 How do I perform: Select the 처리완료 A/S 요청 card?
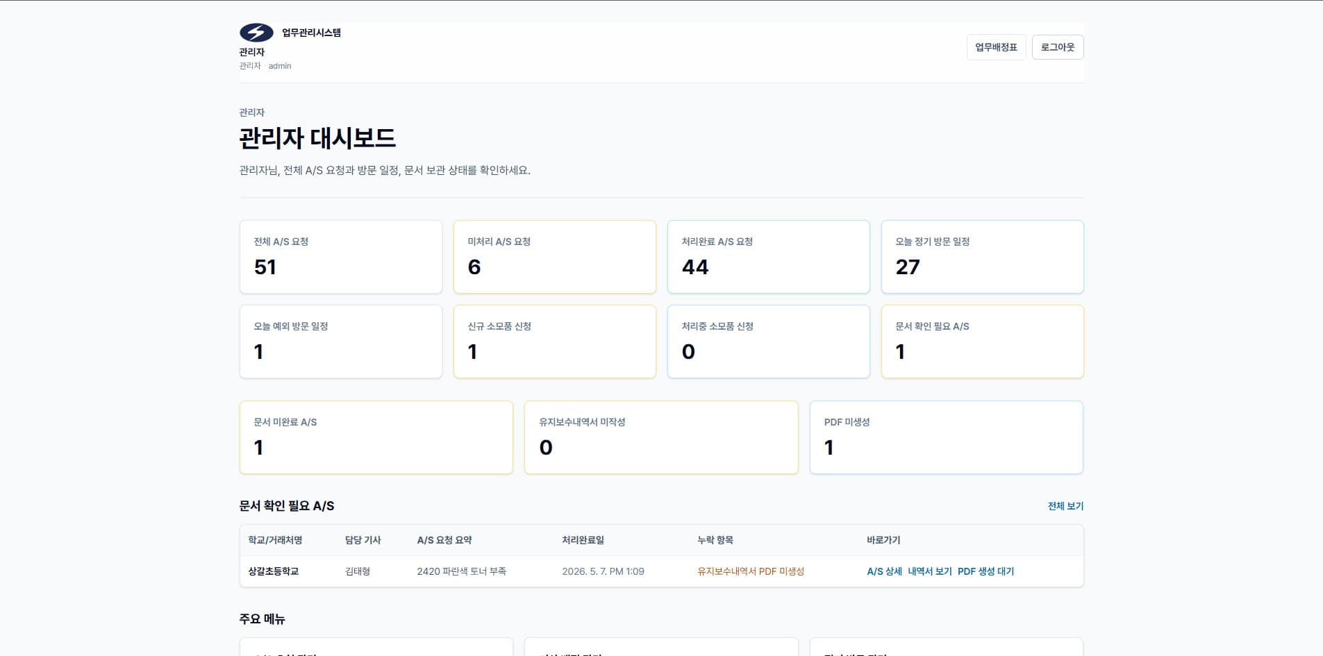click(769, 257)
